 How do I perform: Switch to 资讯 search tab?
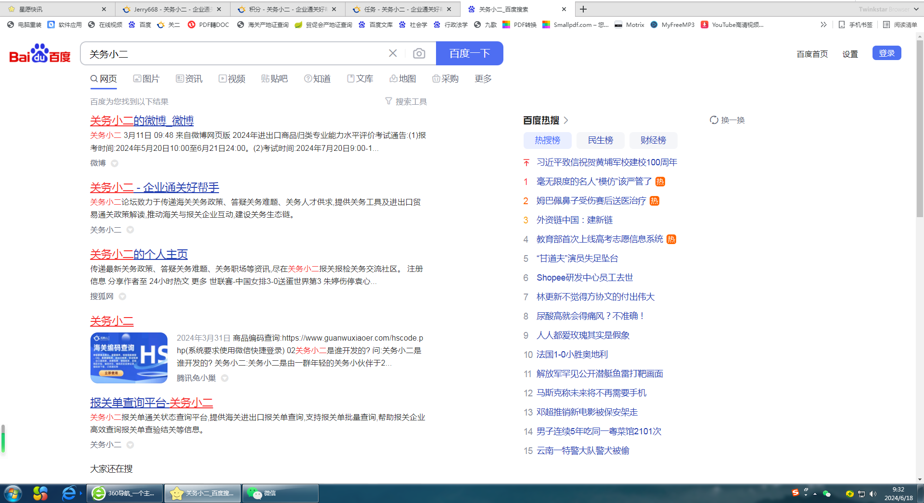[x=189, y=79]
